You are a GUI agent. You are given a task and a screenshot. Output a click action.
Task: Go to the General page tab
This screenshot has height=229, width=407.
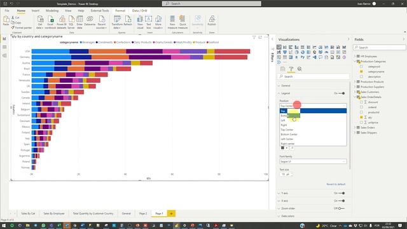pyautogui.click(x=126, y=214)
